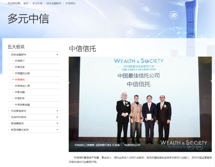
Task: Collapse the 综合金融板块 section arrow
Action: click(57, 54)
